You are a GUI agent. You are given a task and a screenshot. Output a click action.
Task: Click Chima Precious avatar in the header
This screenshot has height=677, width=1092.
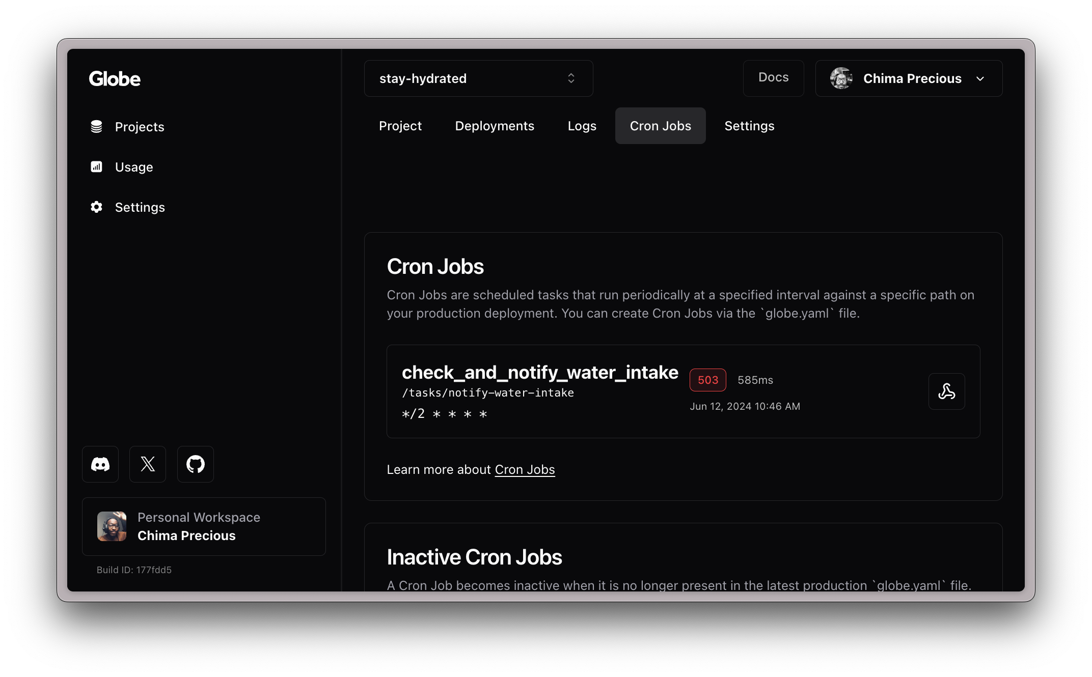click(841, 78)
